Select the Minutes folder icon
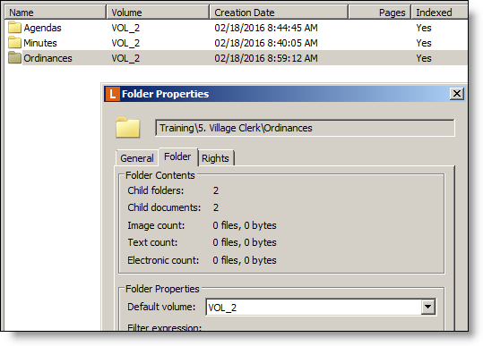 (14, 42)
